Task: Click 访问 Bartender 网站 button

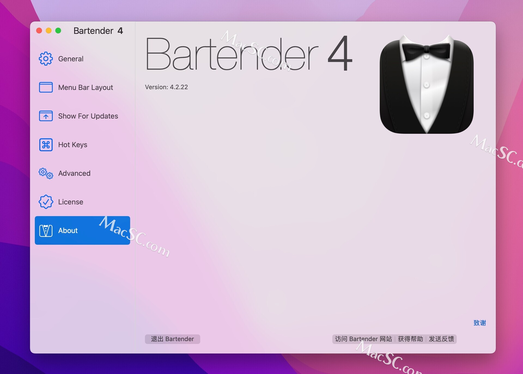Action: point(363,339)
